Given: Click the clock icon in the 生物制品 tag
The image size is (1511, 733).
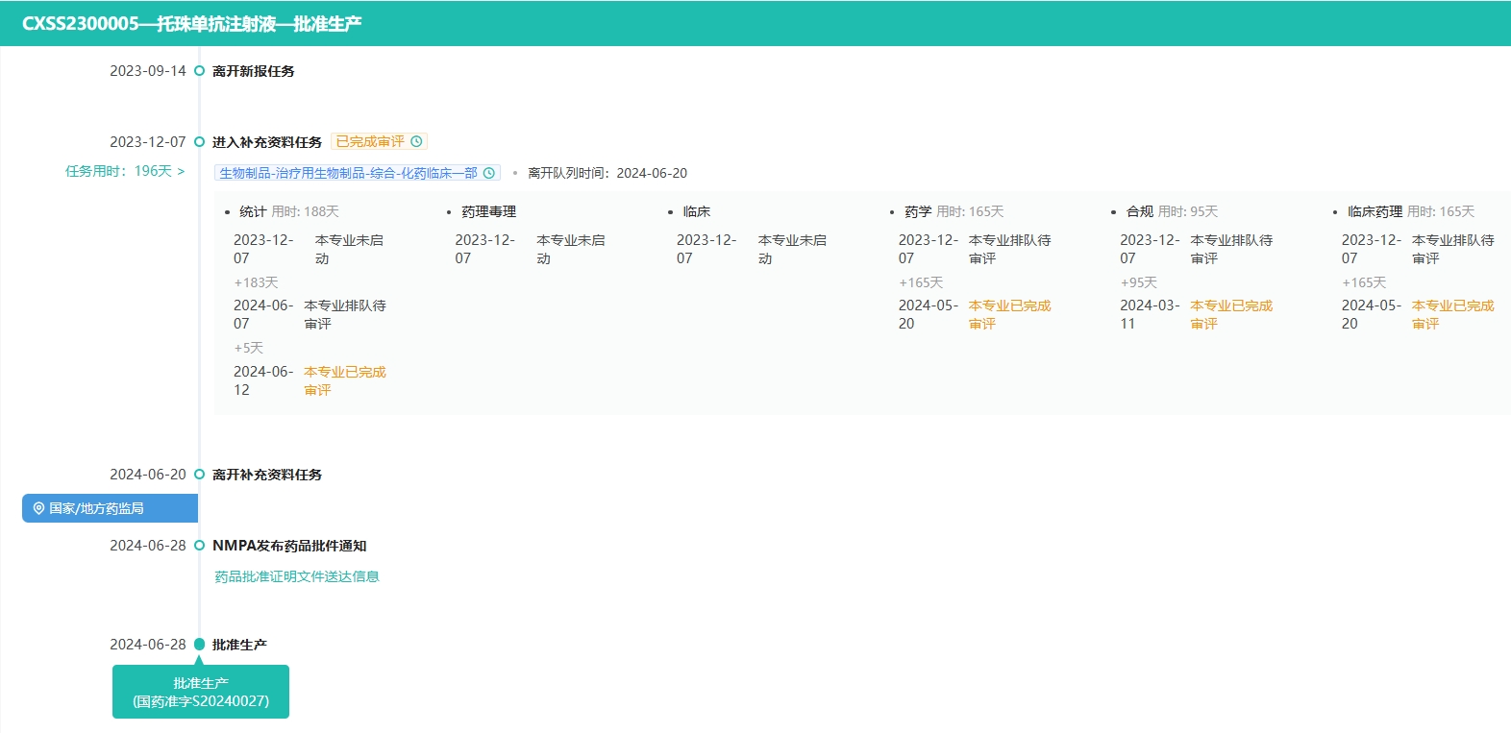Looking at the screenshot, I should [x=488, y=173].
